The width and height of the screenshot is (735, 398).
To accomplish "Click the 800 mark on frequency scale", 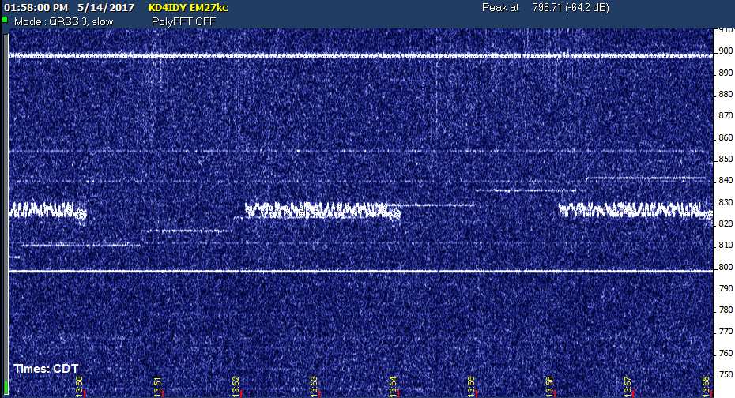I will coord(725,267).
